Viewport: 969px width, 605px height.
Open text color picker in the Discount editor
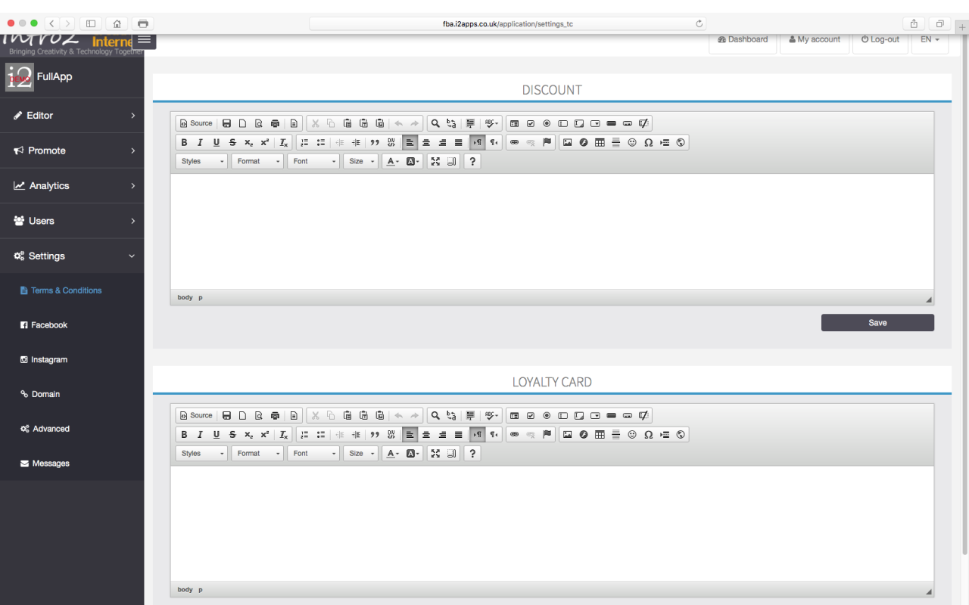point(392,161)
